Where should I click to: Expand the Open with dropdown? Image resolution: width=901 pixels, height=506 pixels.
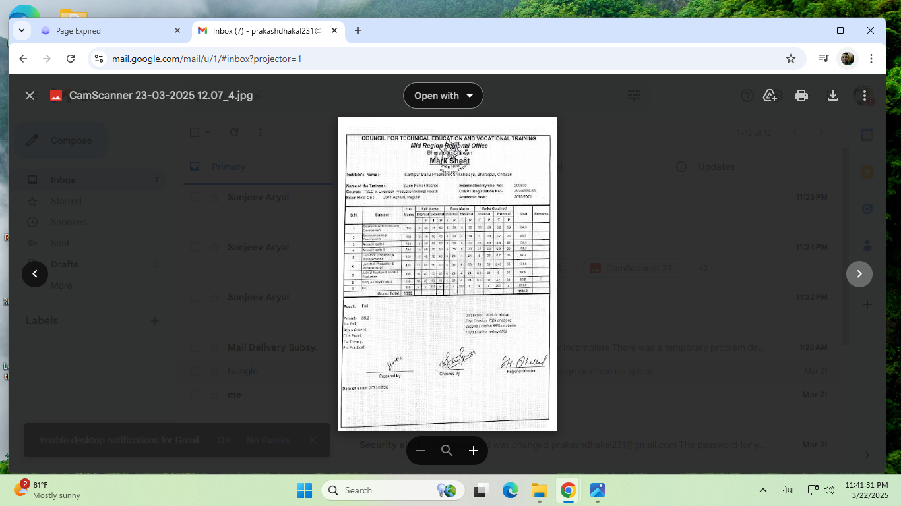443,96
